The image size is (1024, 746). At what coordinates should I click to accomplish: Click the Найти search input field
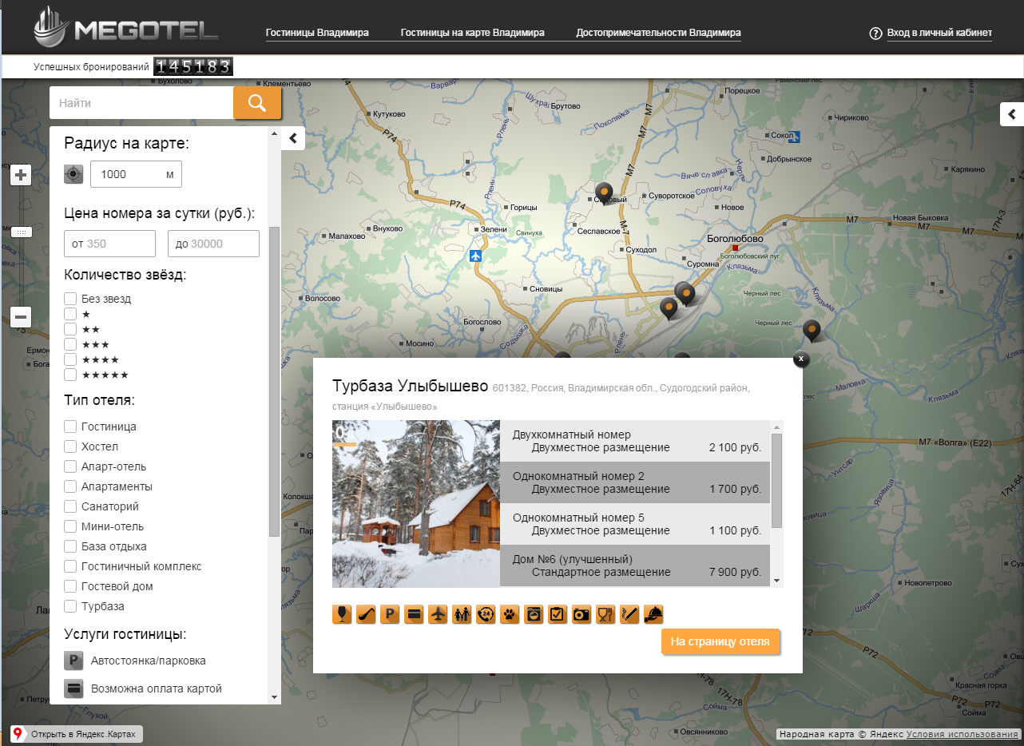click(x=141, y=103)
